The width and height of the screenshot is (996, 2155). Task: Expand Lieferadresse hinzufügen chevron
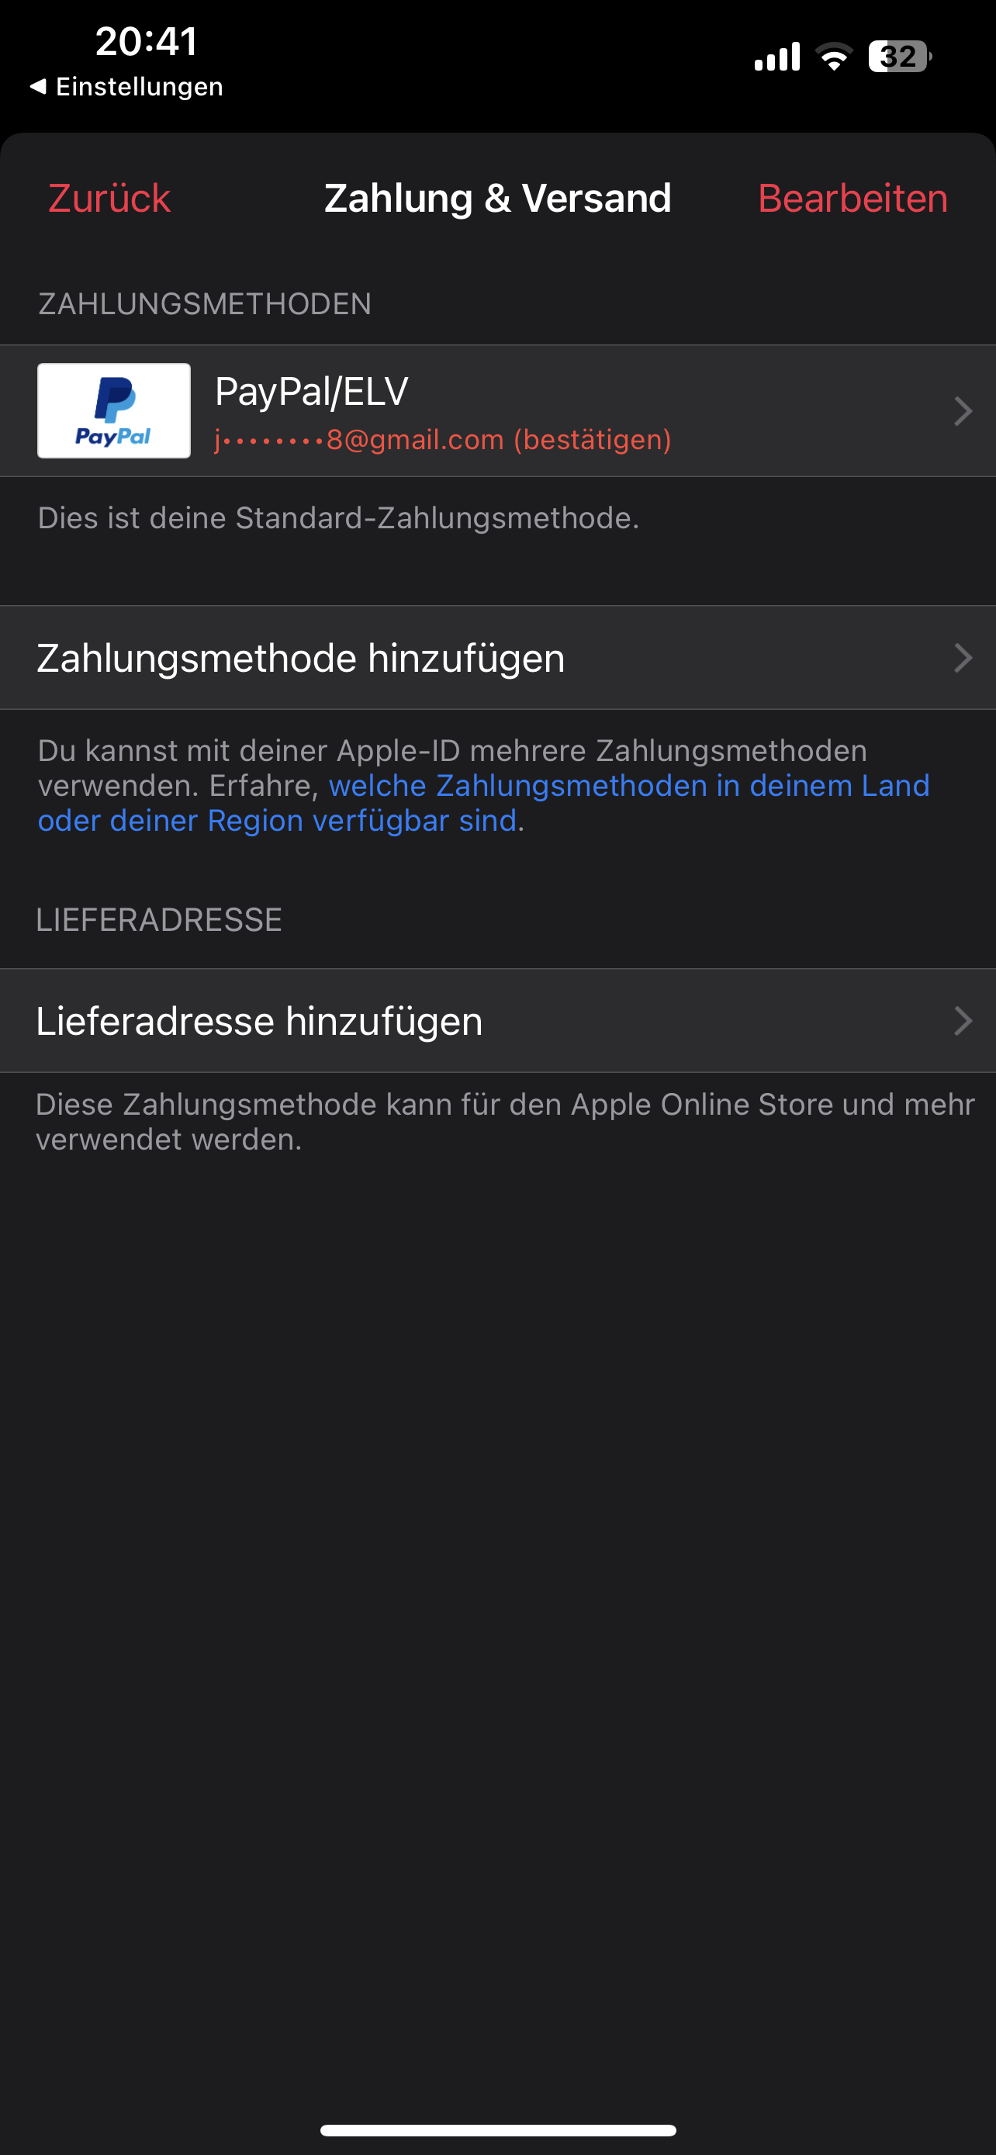963,1021
